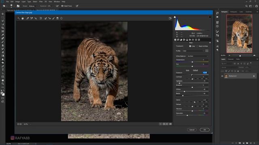Open the Window menu
The image size is (259, 145).
click(57, 2)
